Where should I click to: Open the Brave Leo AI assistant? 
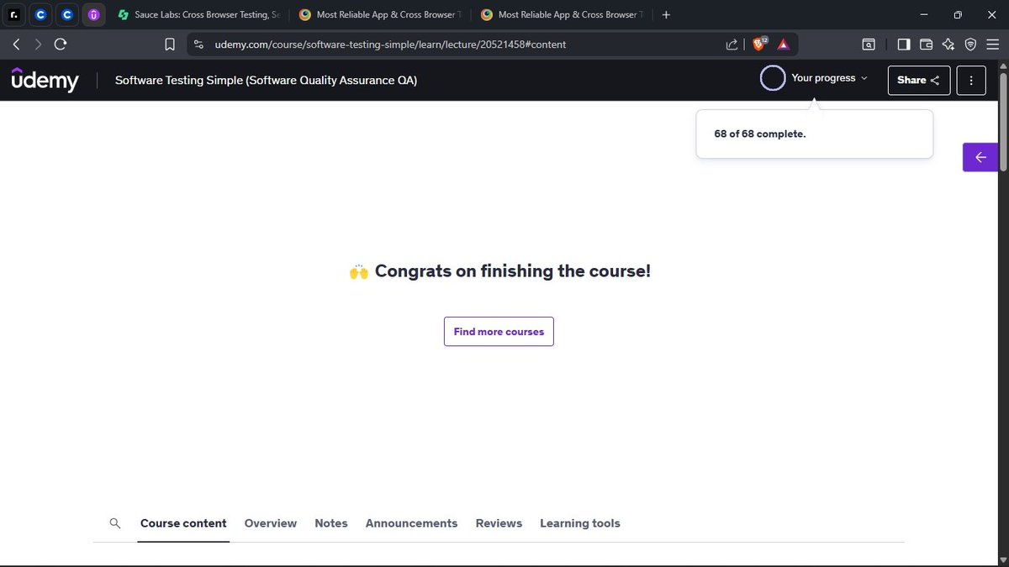[948, 44]
